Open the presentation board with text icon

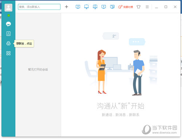pos(95,7)
